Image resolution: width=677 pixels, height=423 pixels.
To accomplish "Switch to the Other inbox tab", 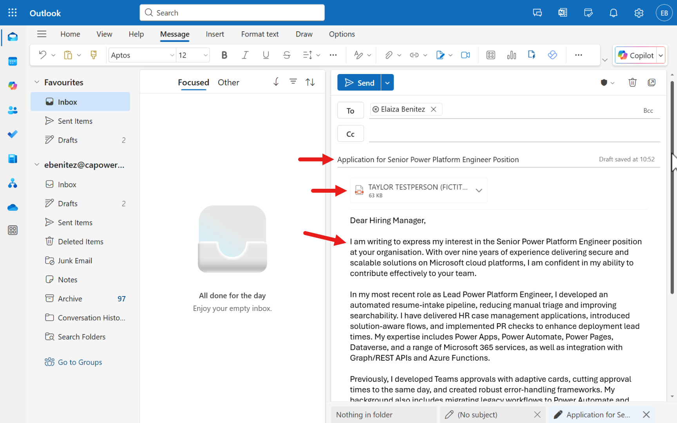I will (228, 82).
